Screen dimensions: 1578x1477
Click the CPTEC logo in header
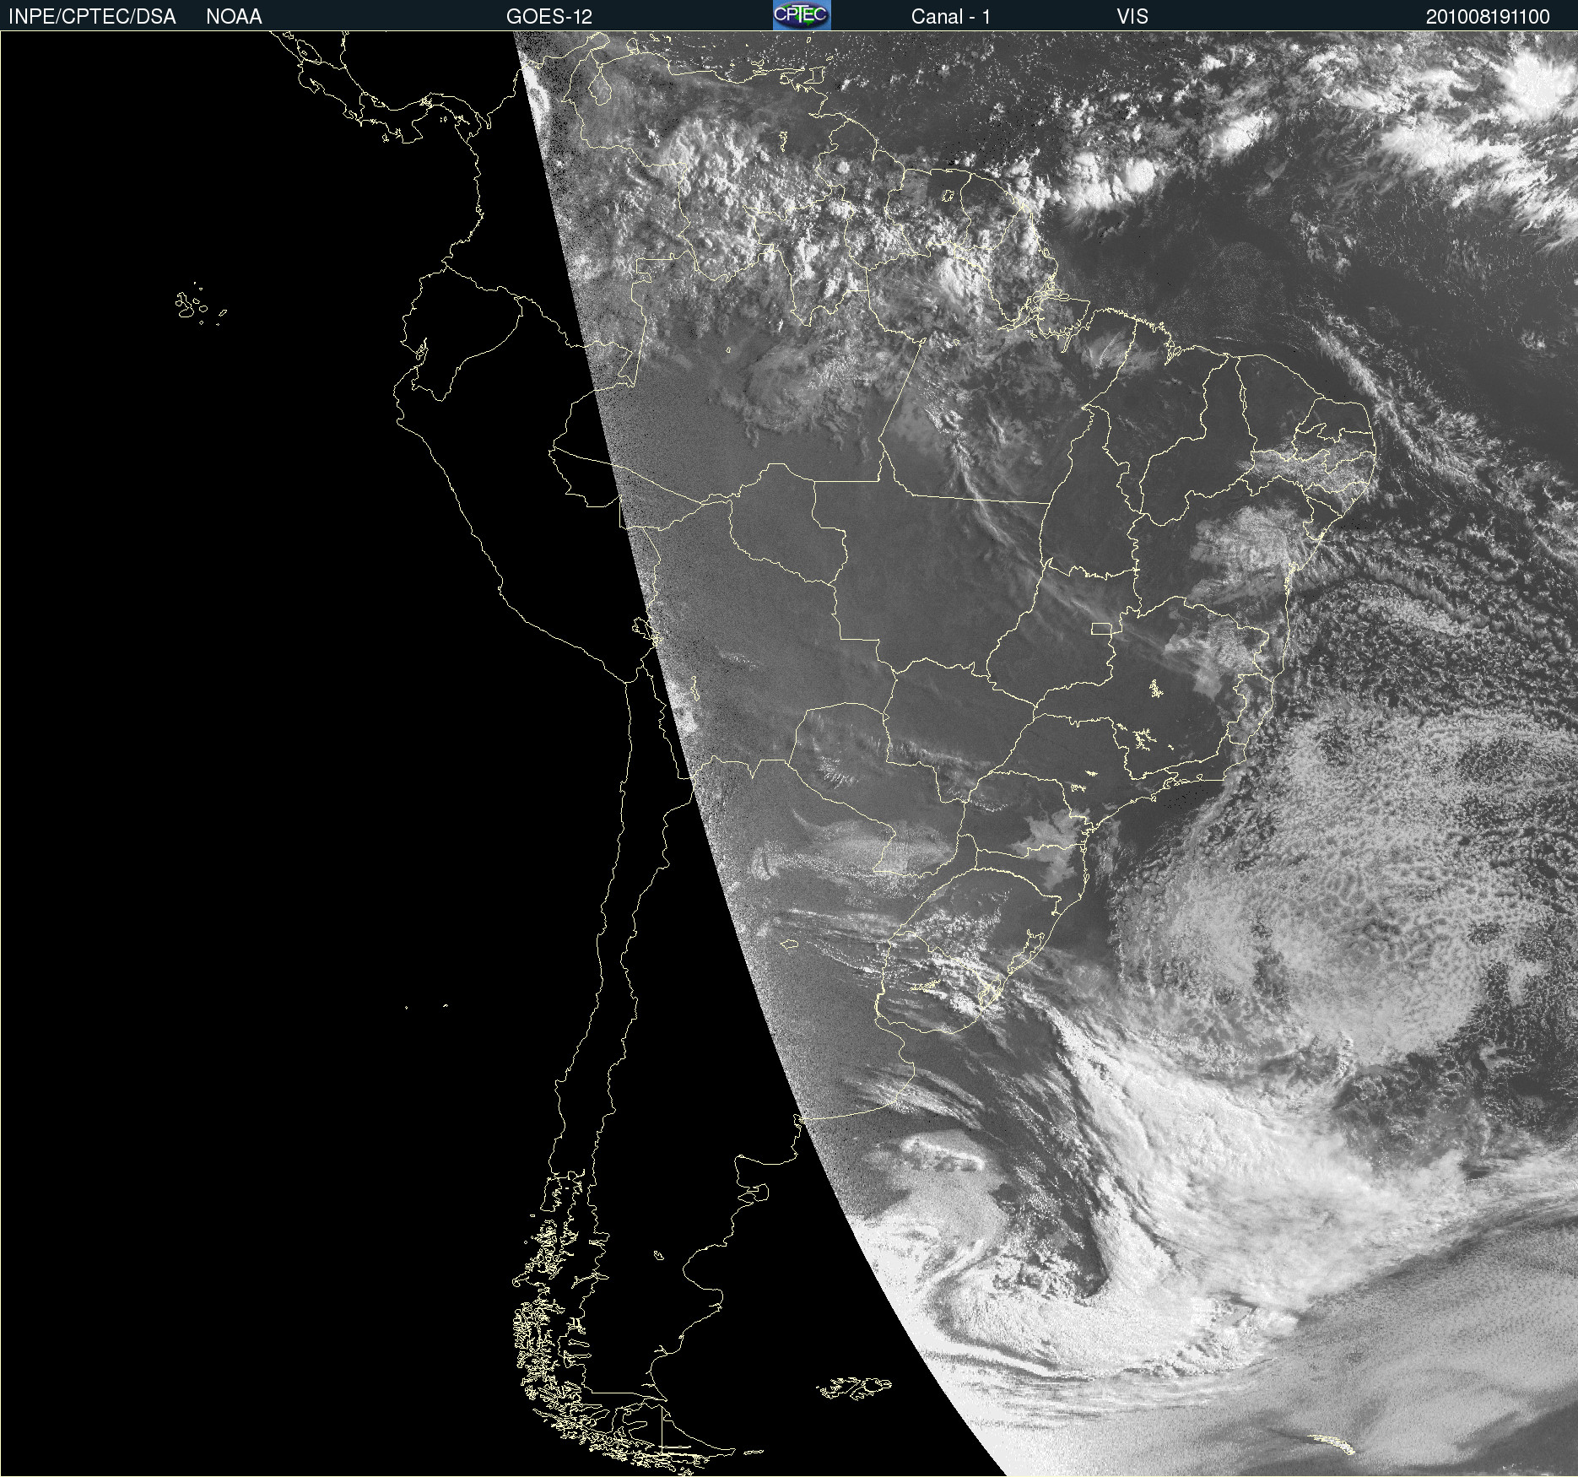802,15
